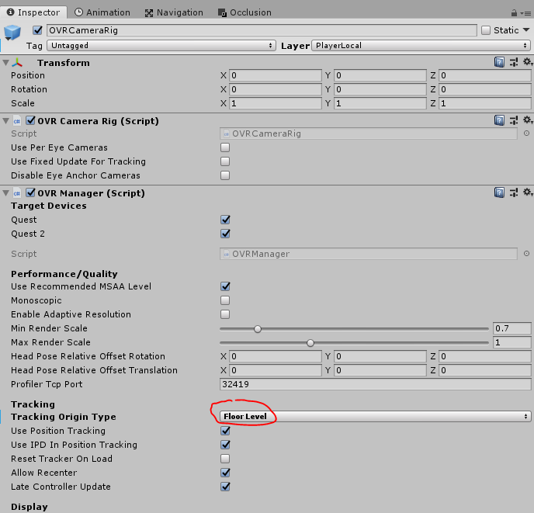Screen dimensions: 534x513
Task: Click the Position X input field
Action: (276, 75)
